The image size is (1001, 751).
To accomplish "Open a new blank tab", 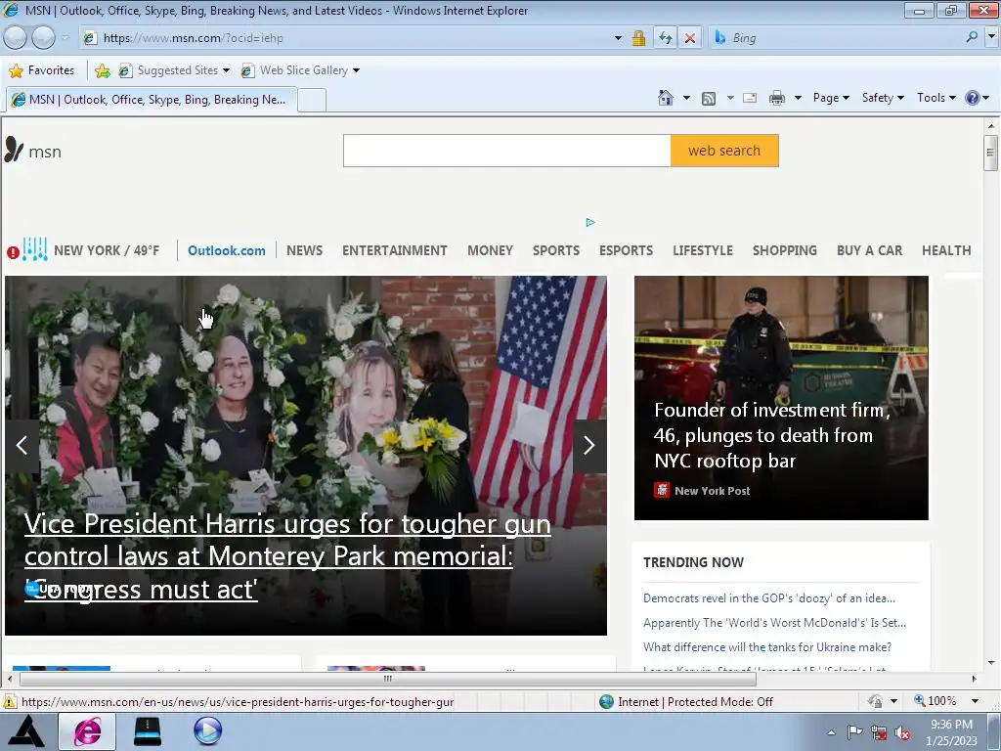I will tap(312, 101).
